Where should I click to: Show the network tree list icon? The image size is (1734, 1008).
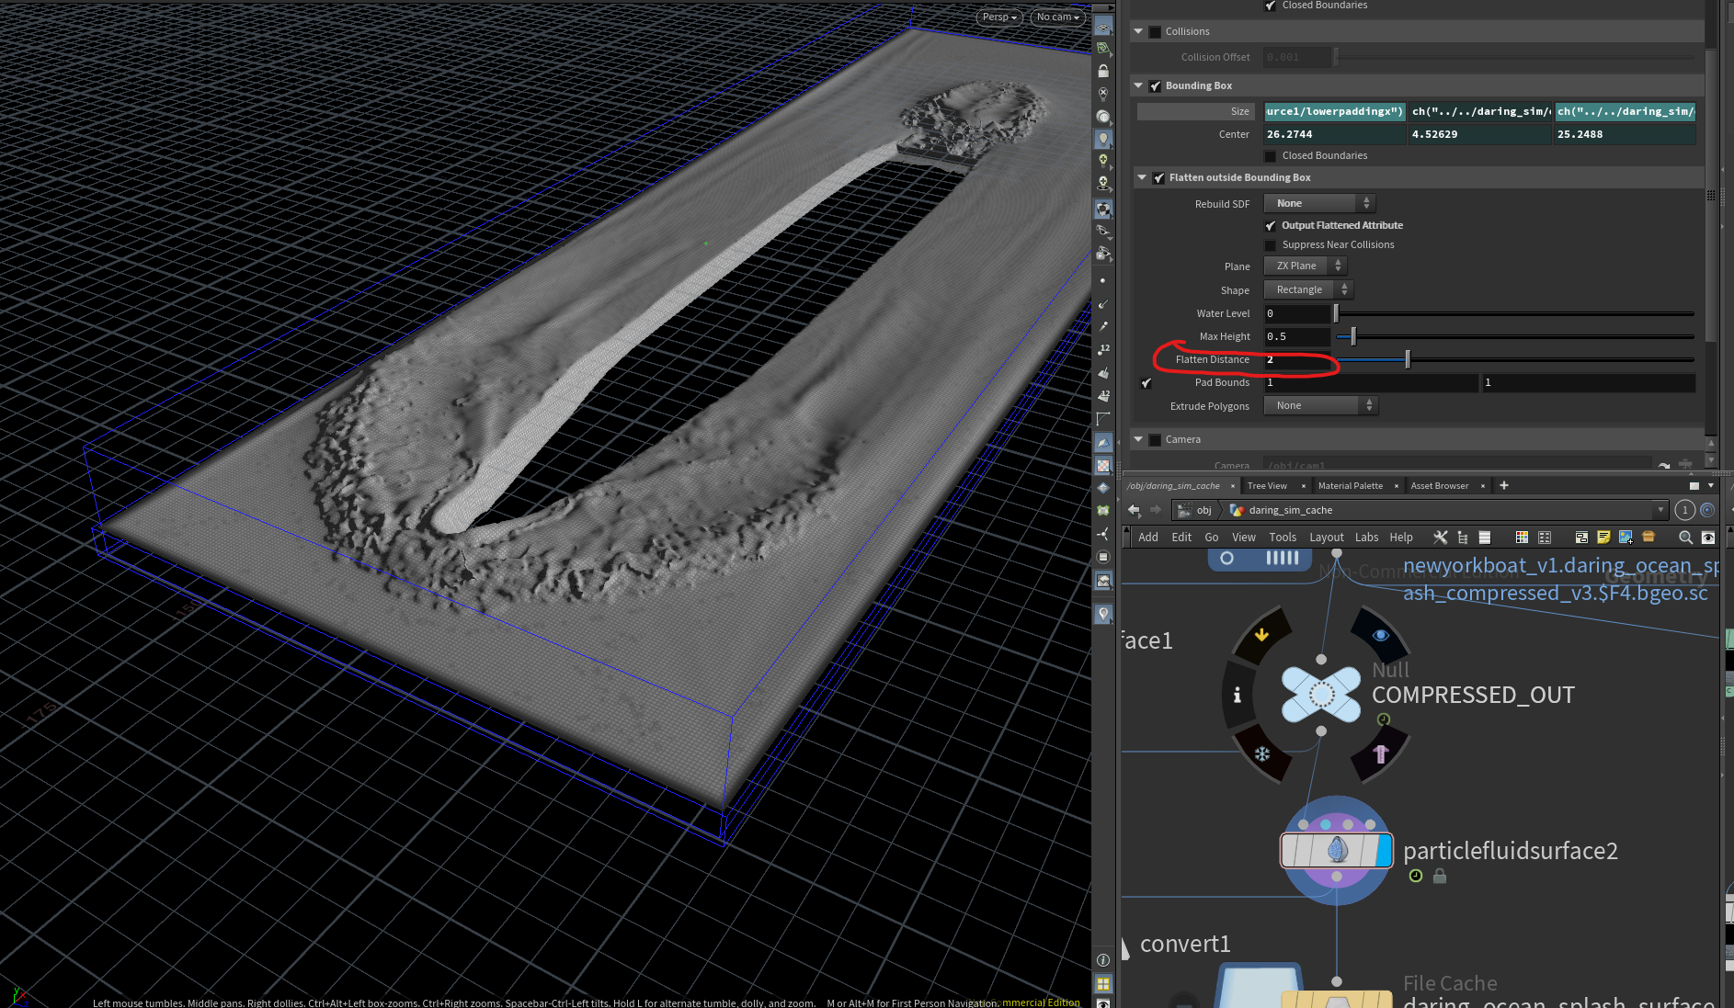tap(1463, 538)
